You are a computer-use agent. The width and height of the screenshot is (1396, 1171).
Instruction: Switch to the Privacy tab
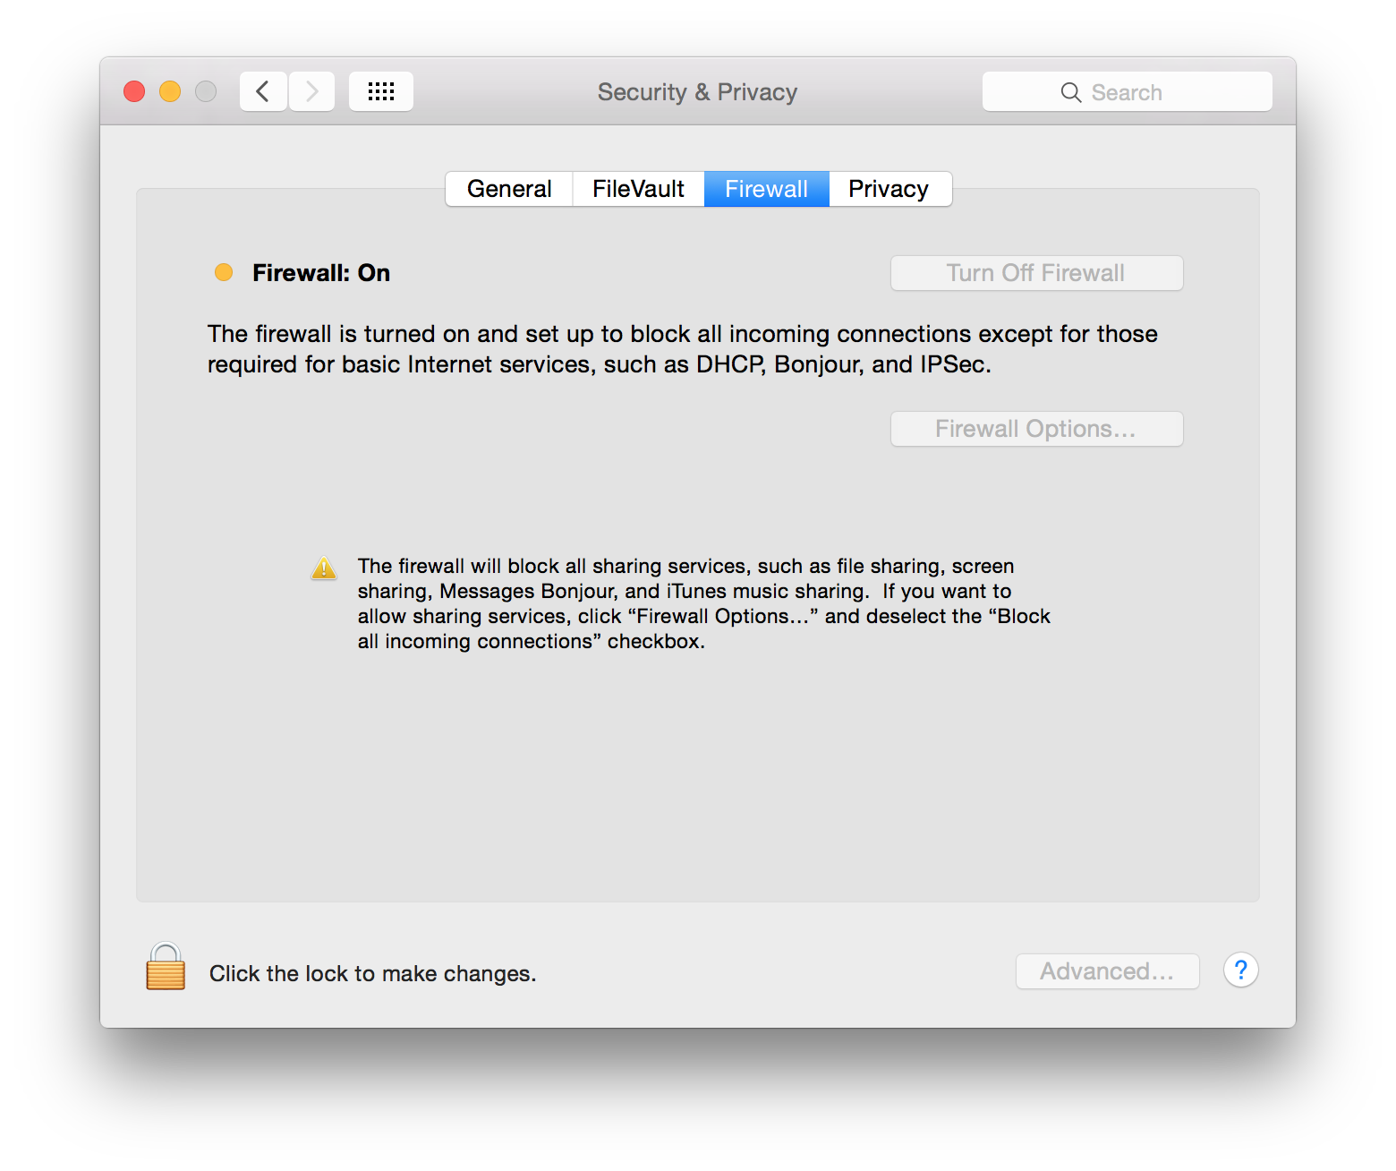click(x=889, y=189)
